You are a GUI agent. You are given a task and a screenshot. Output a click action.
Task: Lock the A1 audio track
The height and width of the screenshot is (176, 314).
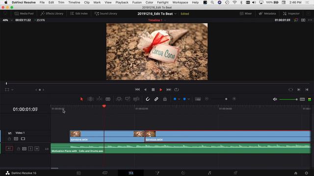19,149
